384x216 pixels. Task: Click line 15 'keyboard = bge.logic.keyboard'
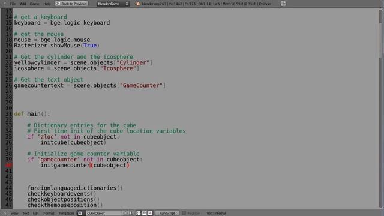[x=62, y=23]
